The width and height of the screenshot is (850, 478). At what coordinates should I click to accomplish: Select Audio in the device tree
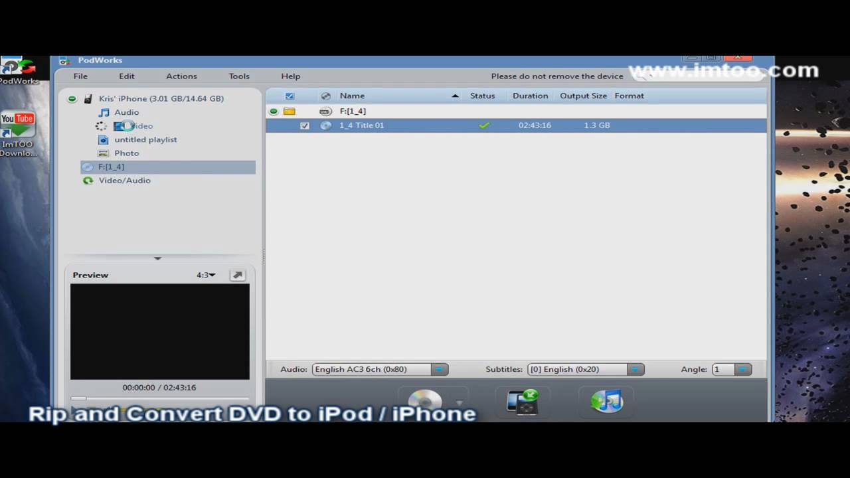click(x=126, y=112)
